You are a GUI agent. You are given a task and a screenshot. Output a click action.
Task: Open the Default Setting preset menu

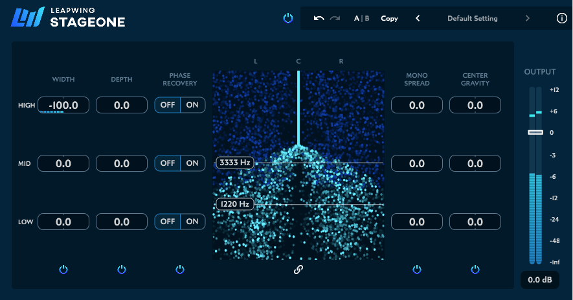point(473,18)
